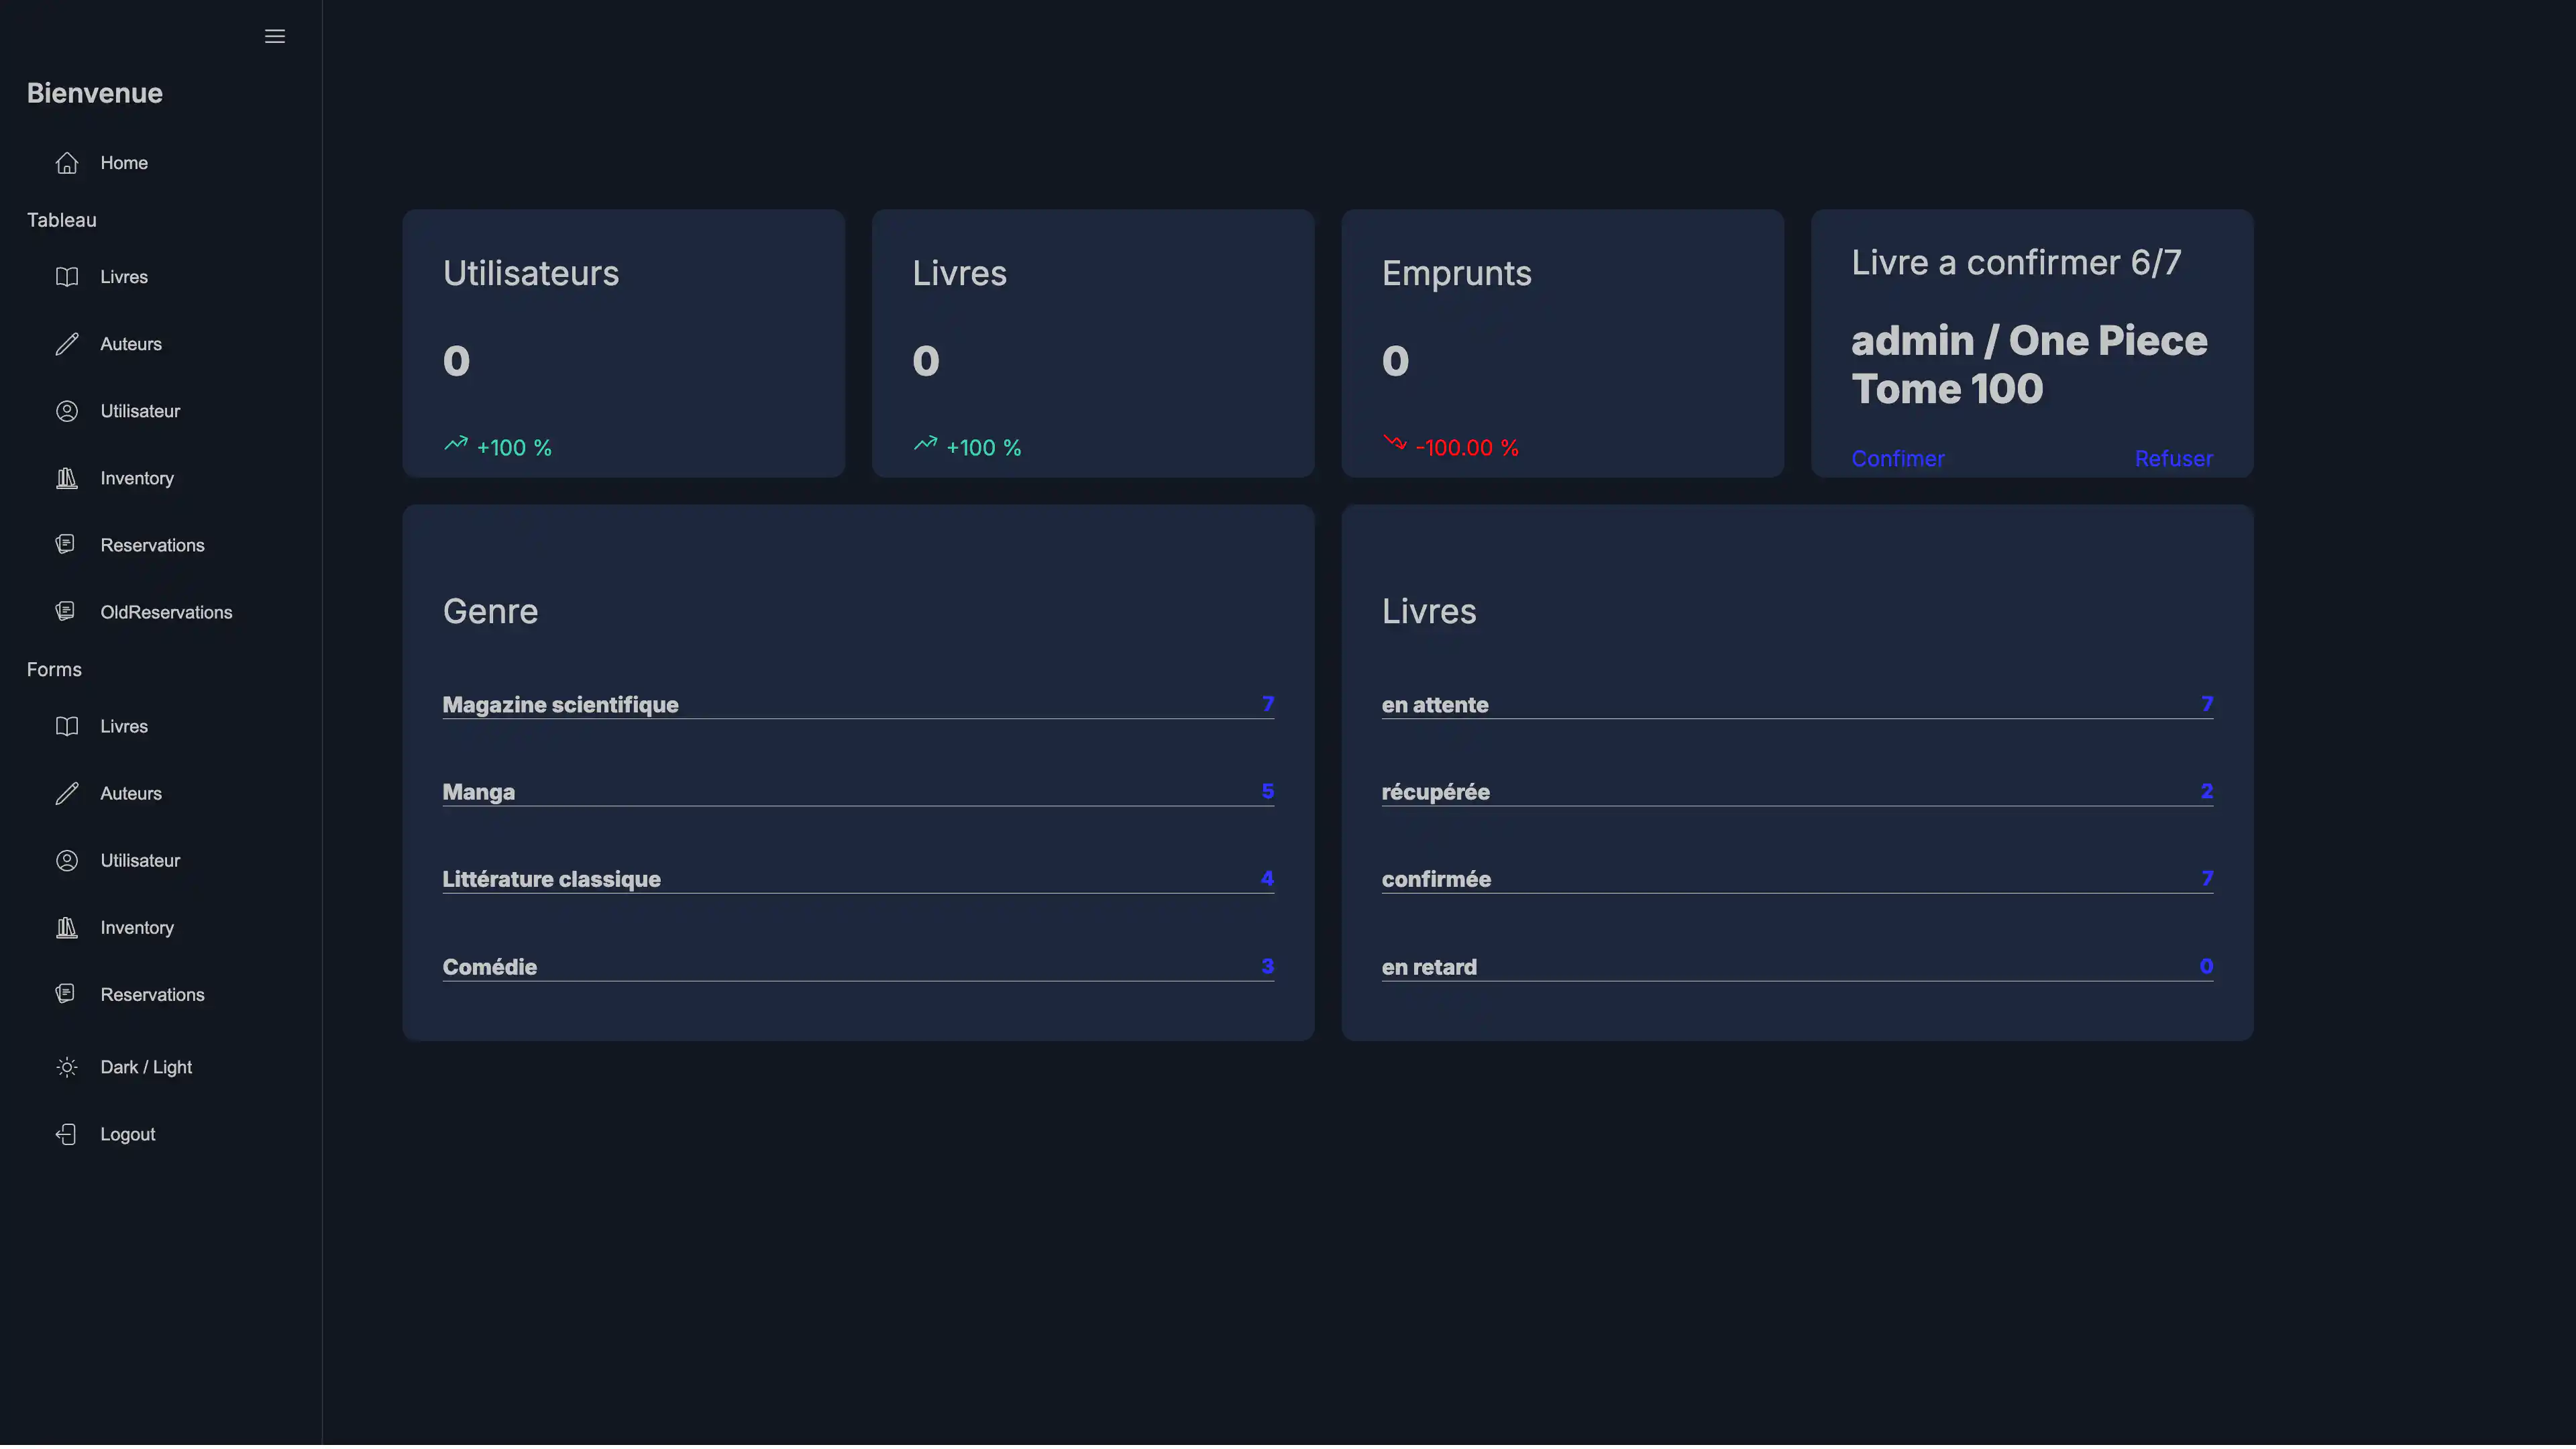Select Utilisateur under the Forms section
The height and width of the screenshot is (1449, 2576).
tap(140, 860)
